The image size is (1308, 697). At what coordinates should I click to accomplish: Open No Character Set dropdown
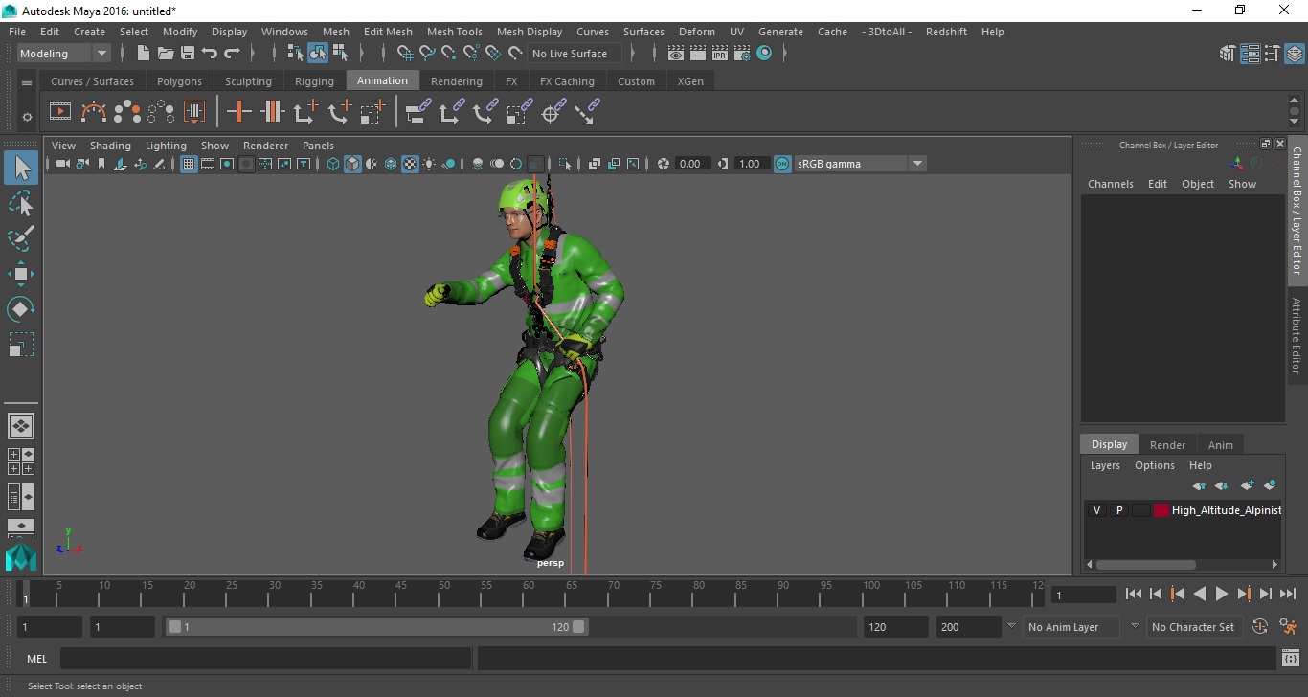point(1193,627)
